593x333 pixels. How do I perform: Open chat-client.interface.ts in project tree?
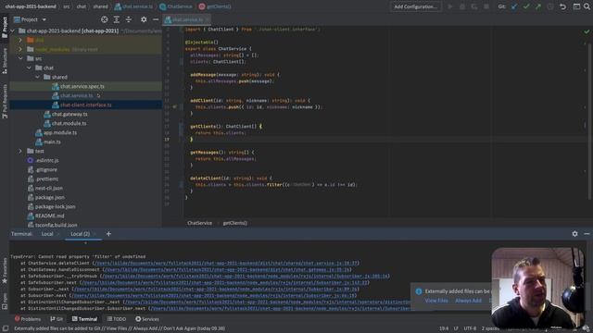click(86, 105)
